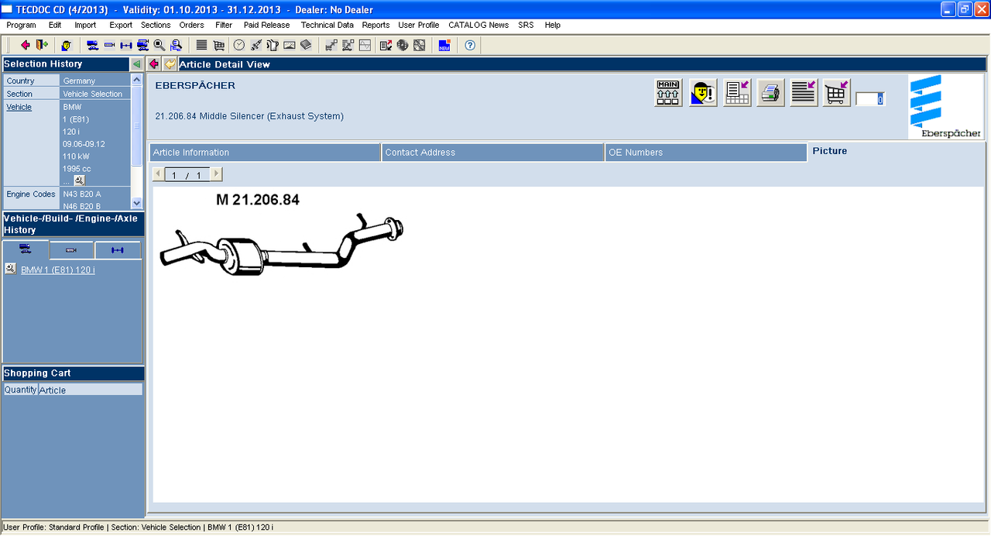Image resolution: width=991 pixels, height=536 pixels.
Task: Open the CATALOG News menu
Action: coord(478,25)
